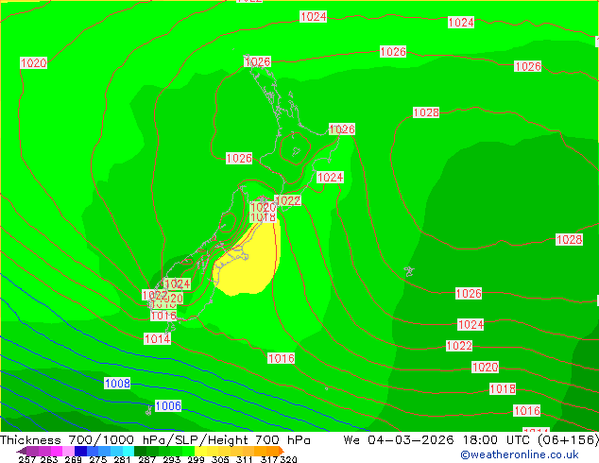Click the 1016 label at South Island's southwest tip
Screen dimensions: 599x463
163,316
